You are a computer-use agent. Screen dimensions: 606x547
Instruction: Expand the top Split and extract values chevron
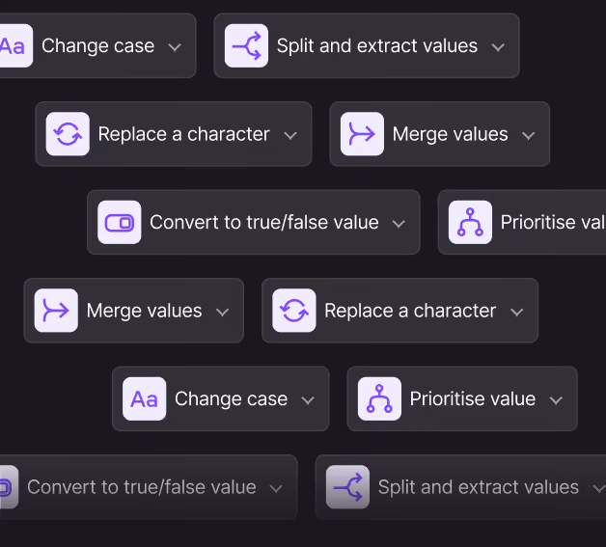click(498, 47)
